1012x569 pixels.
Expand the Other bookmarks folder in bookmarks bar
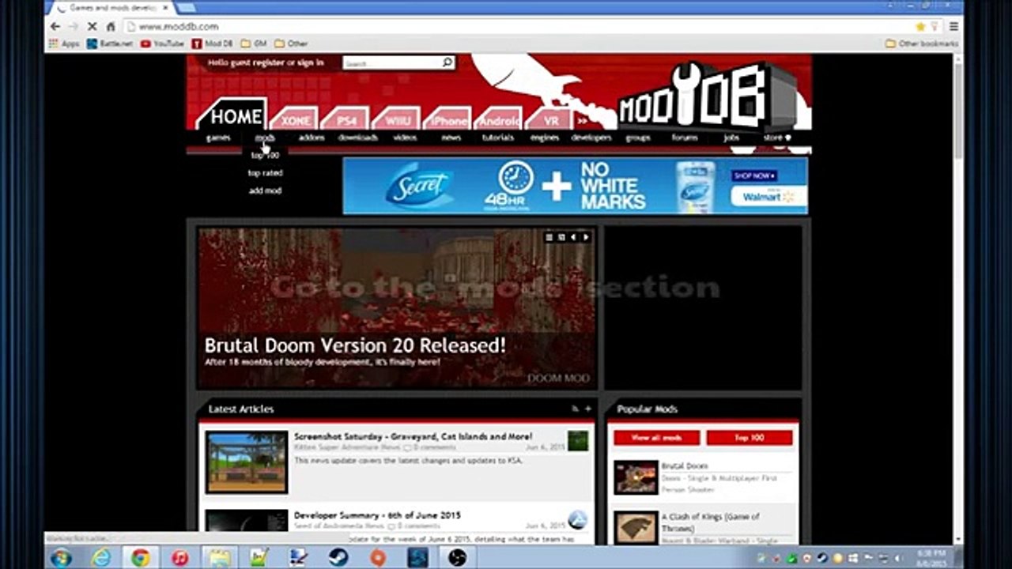[x=291, y=43]
